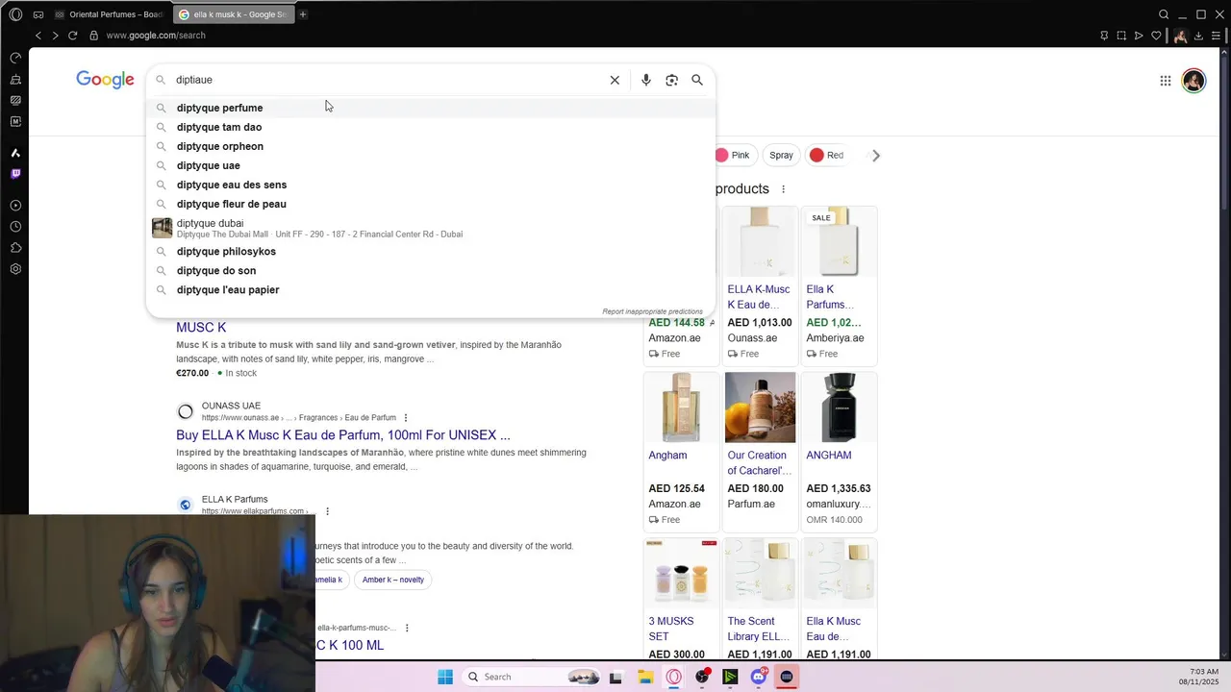Screen dimensions: 1231x692
Task: Choose suggestion diptyque eau des sens
Action: pos(431,185)
